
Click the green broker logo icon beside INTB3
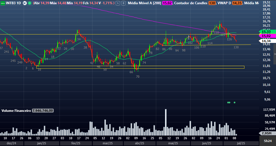[x=3, y=3]
